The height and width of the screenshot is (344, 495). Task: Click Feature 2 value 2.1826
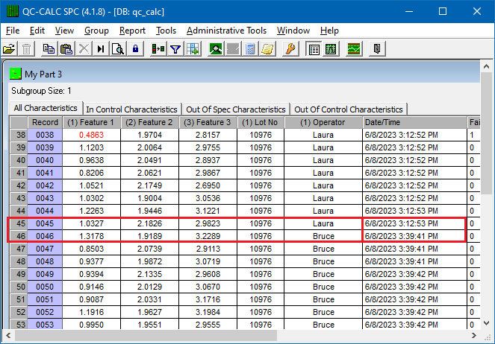tap(149, 223)
